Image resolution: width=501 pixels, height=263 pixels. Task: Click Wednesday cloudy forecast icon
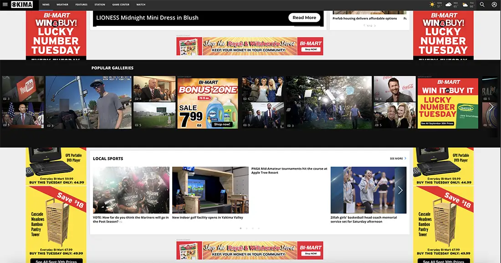(x=449, y=5)
